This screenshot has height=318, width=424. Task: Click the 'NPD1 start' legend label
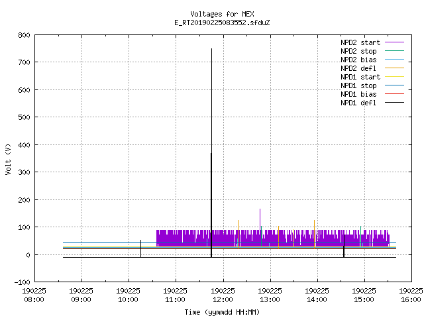pyautogui.click(x=360, y=77)
